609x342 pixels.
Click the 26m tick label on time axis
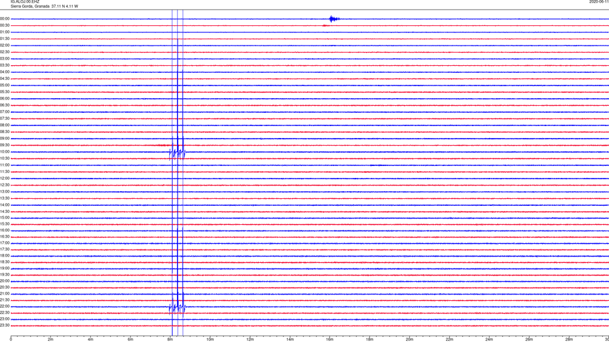pos(529,339)
